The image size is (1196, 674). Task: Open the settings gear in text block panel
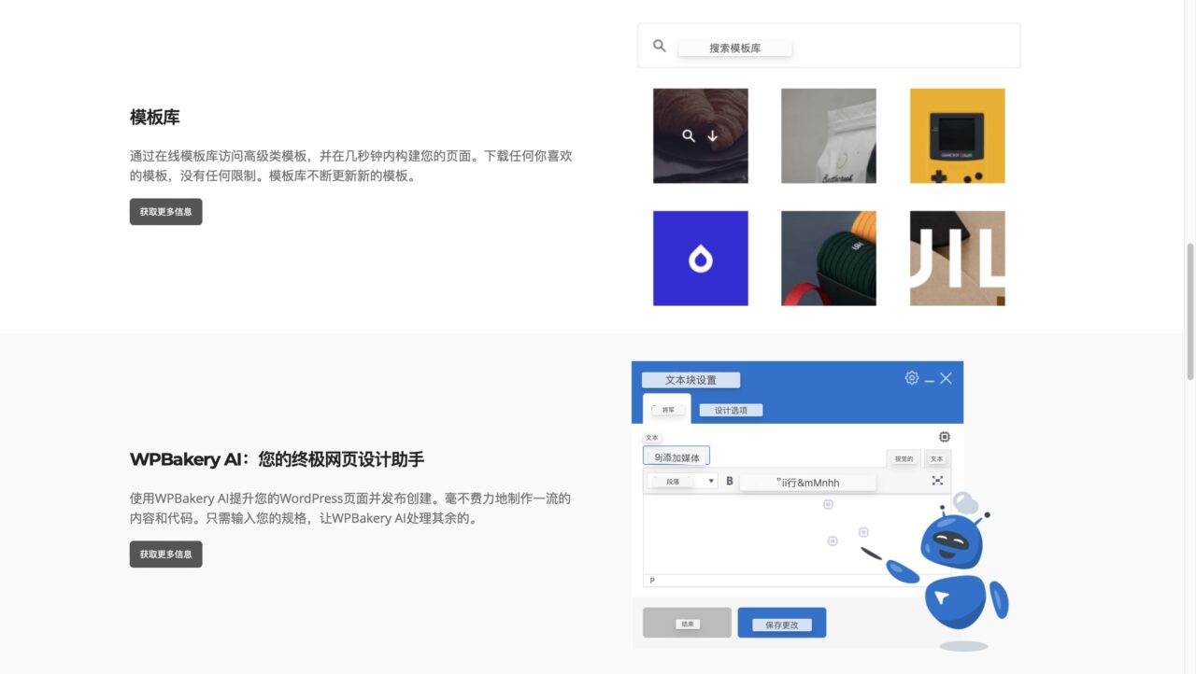point(912,378)
